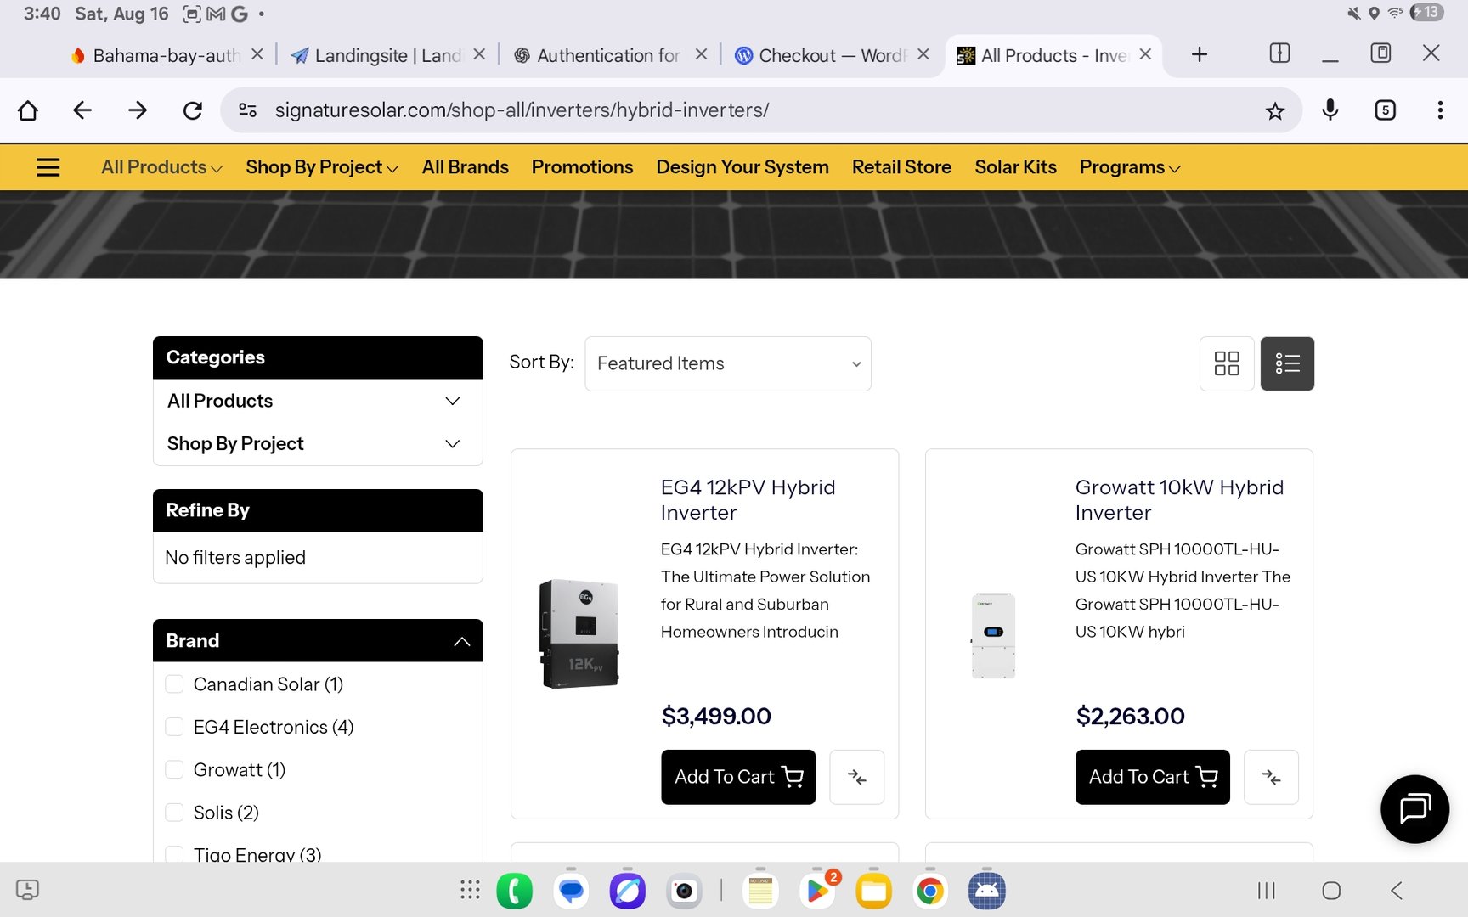Open Design Your System page
Viewport: 1468px width, 917px height.
742,167
